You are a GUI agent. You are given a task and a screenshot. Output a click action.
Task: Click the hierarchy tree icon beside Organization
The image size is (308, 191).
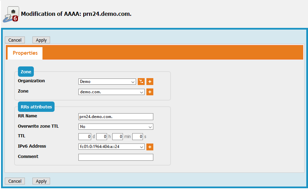tap(141, 82)
